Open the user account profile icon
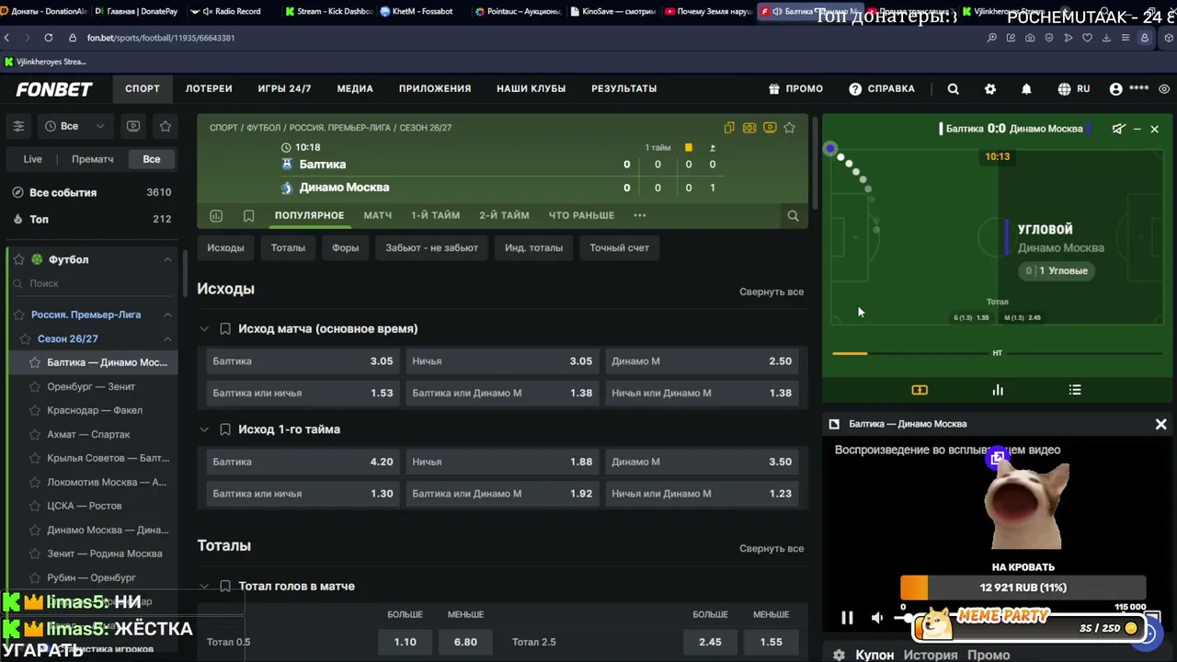Viewport: 1177px width, 662px height. [x=1116, y=89]
